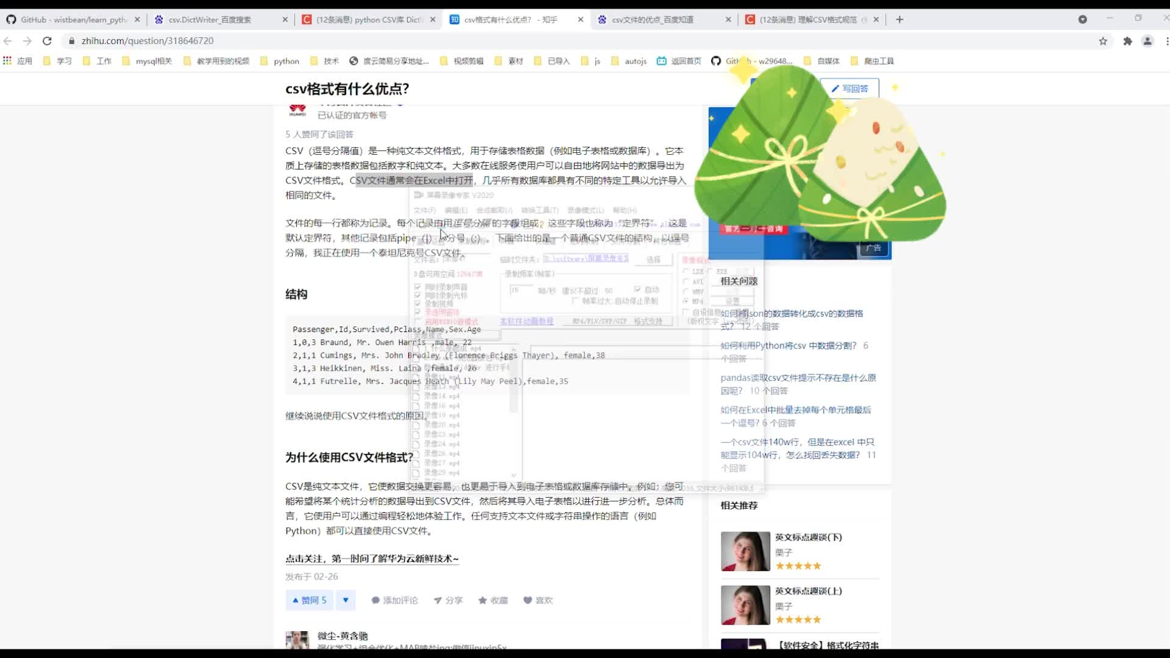Switch to the GitHub wistbean/learn_python tab

click(x=73, y=19)
